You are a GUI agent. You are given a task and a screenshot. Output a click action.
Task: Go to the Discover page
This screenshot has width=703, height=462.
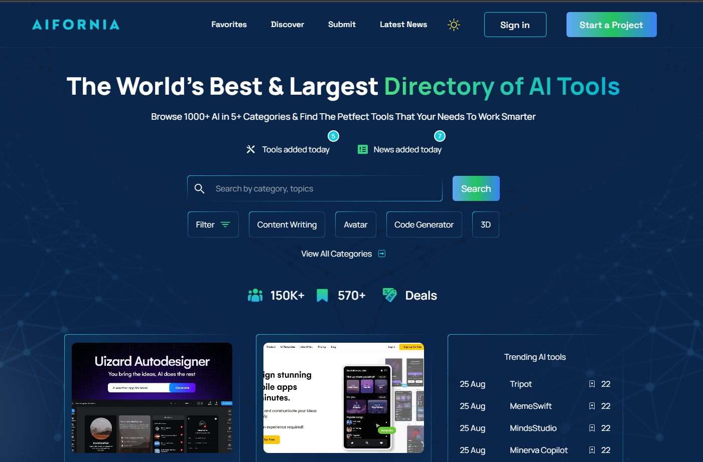[x=288, y=25]
